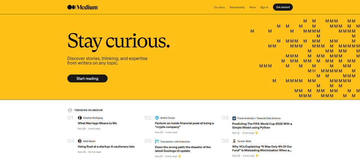360x165 pixels.
Task: Open the Fantom crypto company article
Action: point(184,125)
